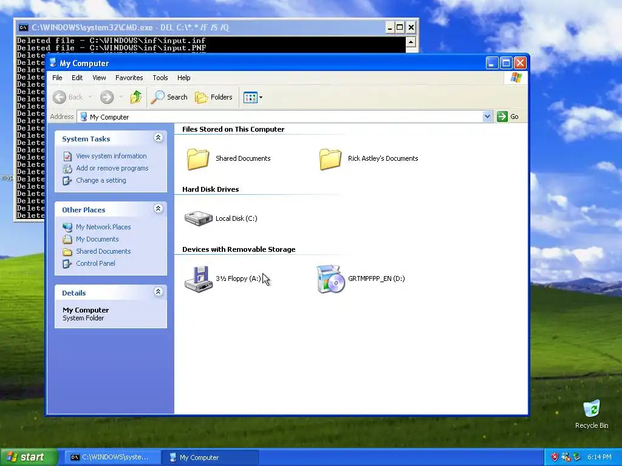Viewport: 622px width, 466px height.
Task: Click the Control Panel sidebar icon
Action: click(x=67, y=263)
